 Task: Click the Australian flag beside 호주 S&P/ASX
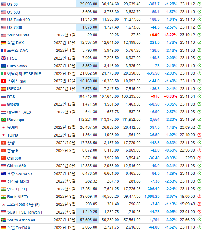(x=4, y=174)
